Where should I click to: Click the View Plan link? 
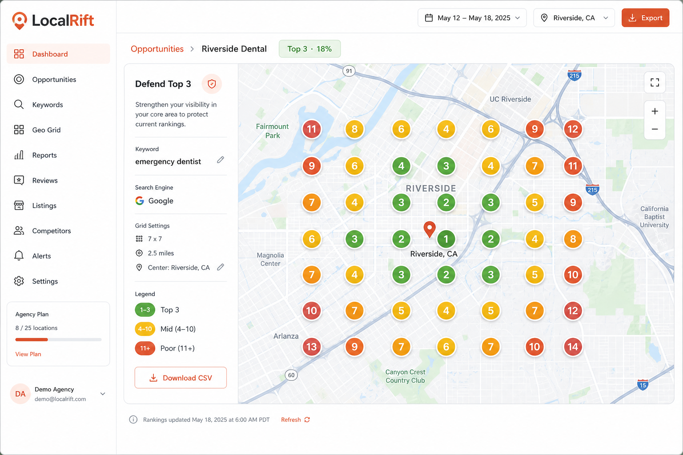(x=28, y=354)
